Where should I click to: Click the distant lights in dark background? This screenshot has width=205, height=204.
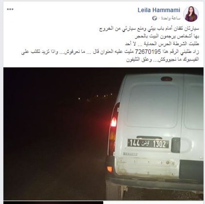click(95, 96)
